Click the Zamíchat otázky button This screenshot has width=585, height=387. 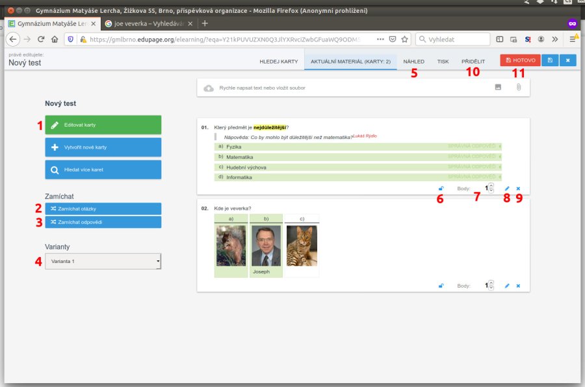pyautogui.click(x=103, y=208)
